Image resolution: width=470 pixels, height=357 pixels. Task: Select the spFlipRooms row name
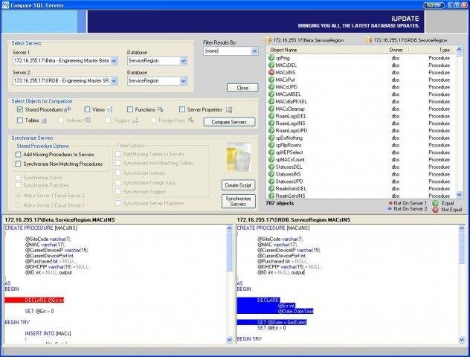(x=289, y=145)
